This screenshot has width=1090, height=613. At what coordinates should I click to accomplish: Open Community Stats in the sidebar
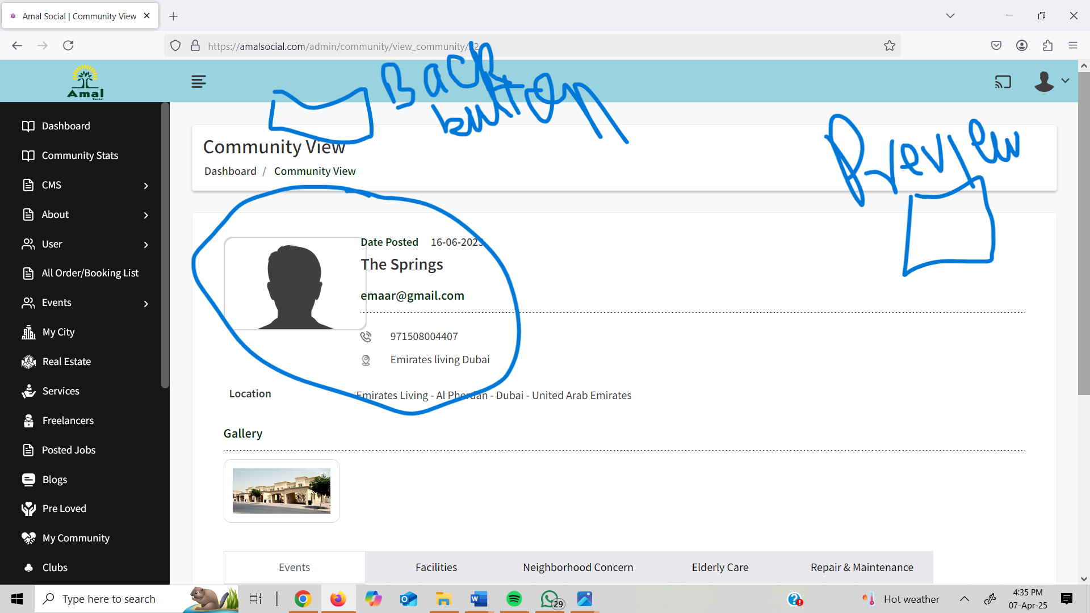(x=81, y=156)
